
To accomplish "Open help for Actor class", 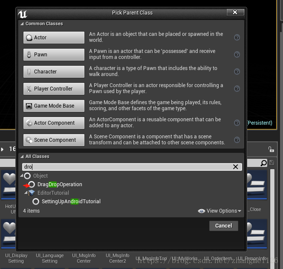I will pos(237,38).
